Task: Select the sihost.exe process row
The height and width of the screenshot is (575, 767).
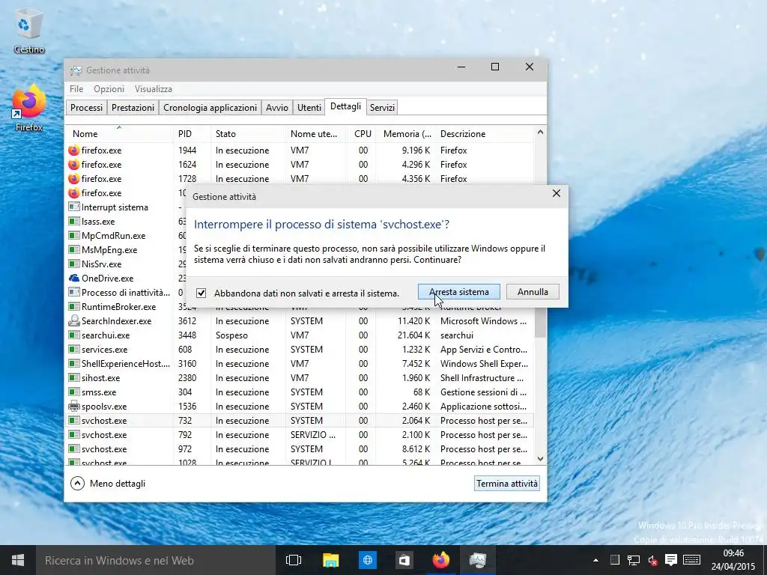Action: coord(300,378)
